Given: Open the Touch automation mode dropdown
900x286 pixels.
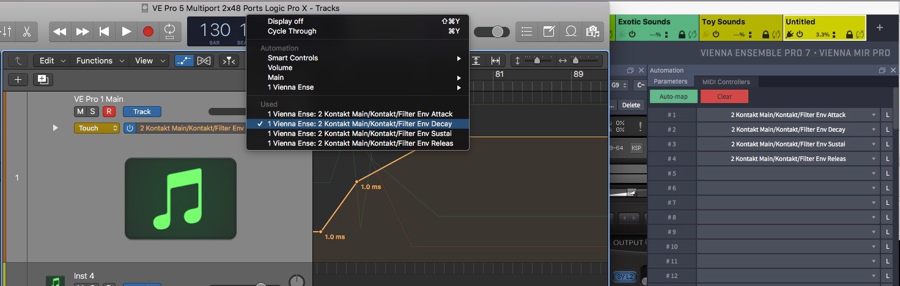Looking at the screenshot, I should click(97, 128).
